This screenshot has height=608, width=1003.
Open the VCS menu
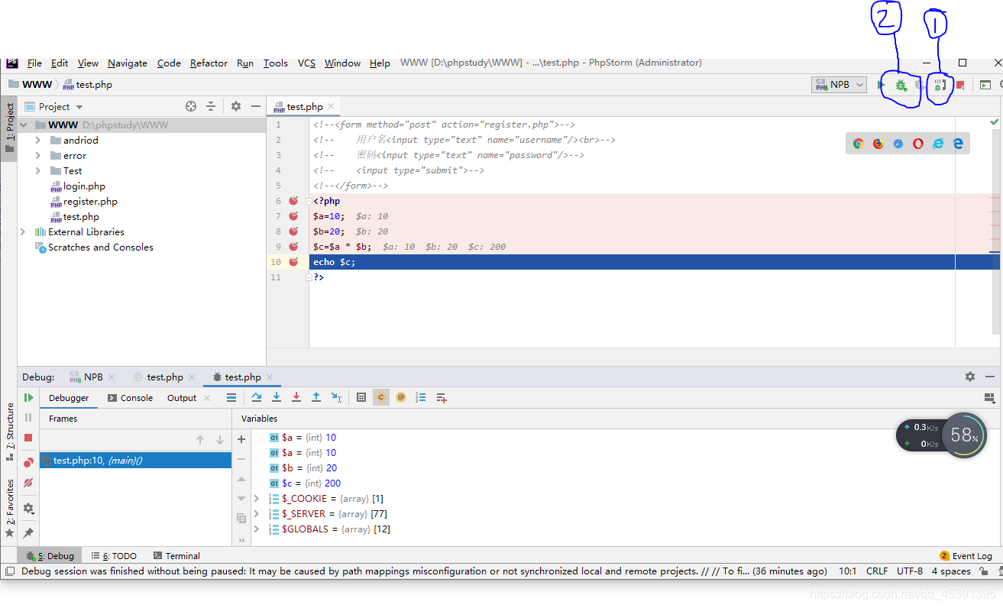(306, 63)
